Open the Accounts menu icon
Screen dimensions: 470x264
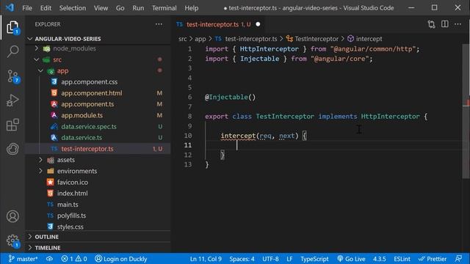tap(12, 216)
